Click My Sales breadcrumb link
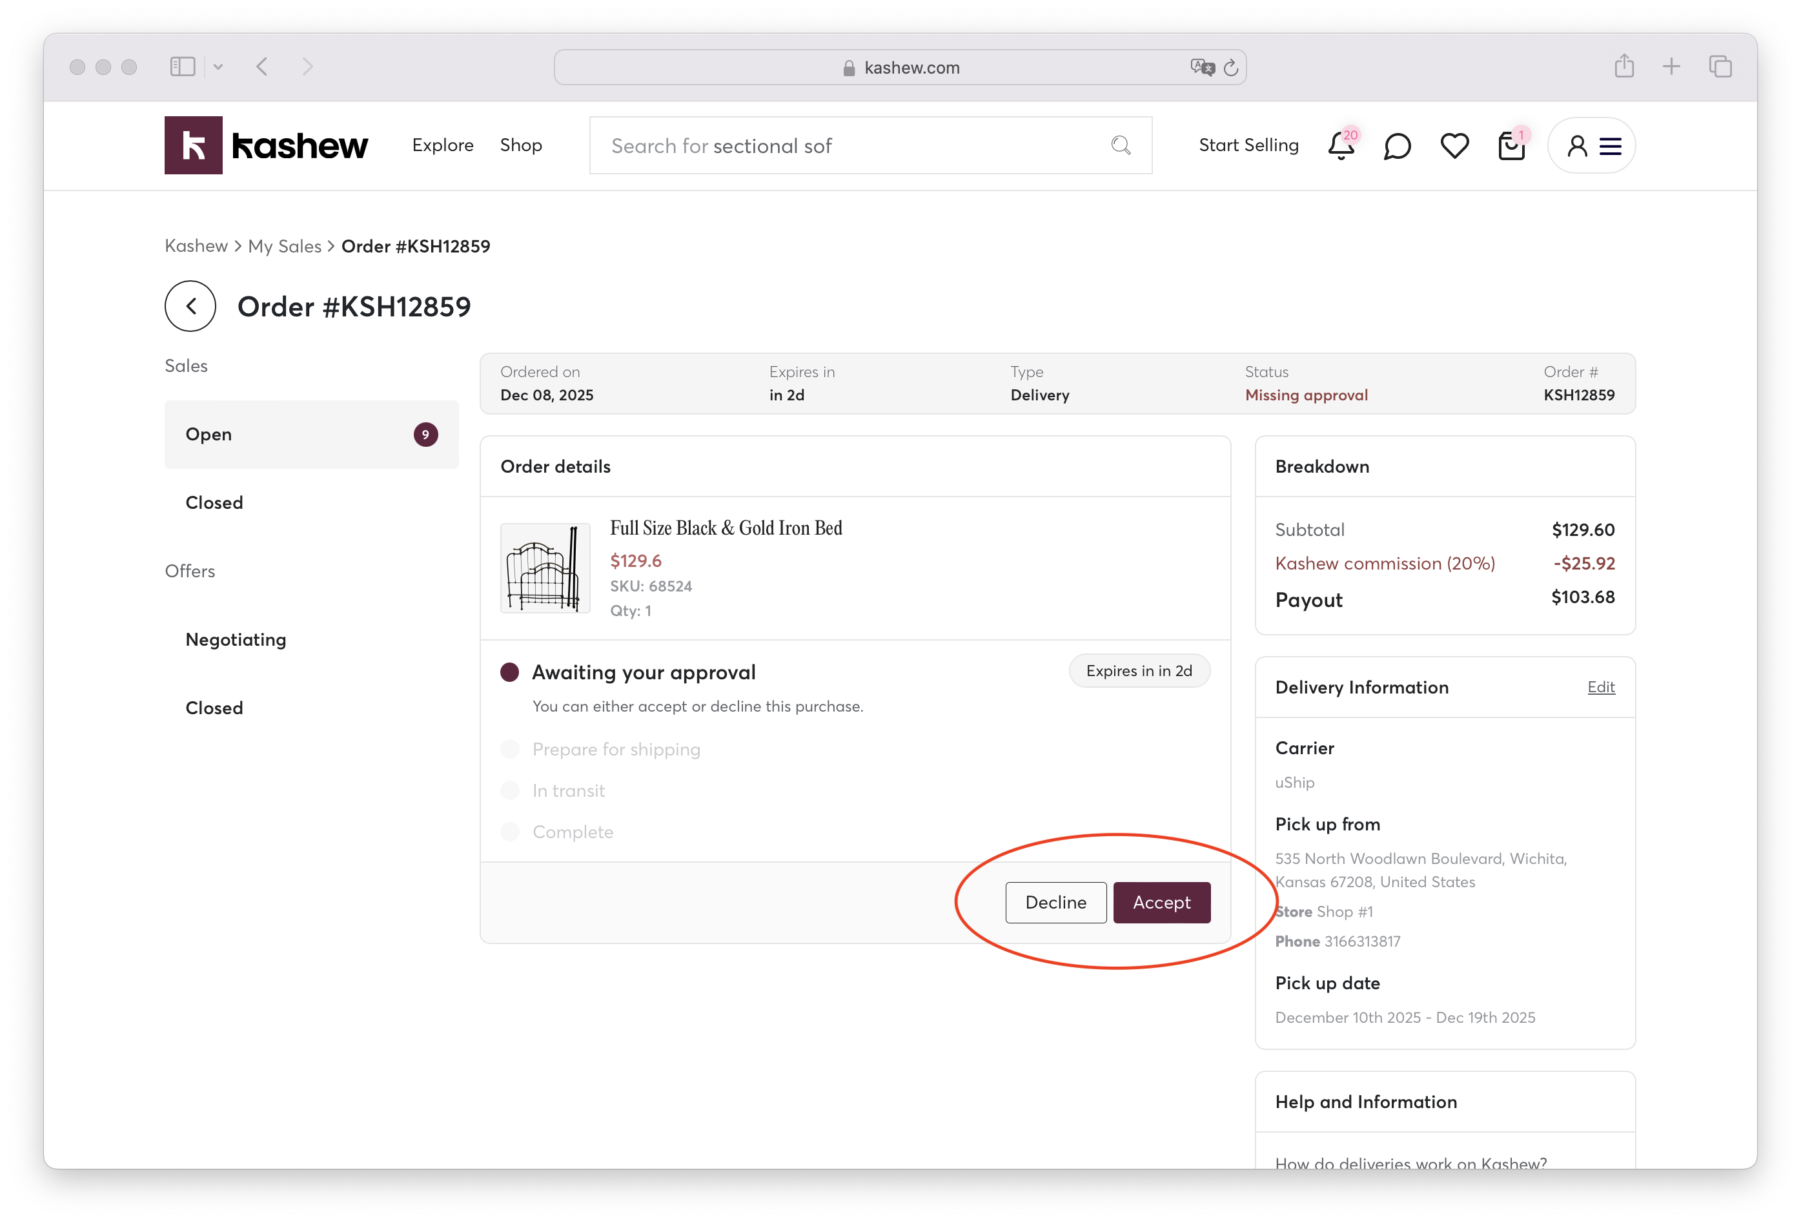 pos(285,247)
